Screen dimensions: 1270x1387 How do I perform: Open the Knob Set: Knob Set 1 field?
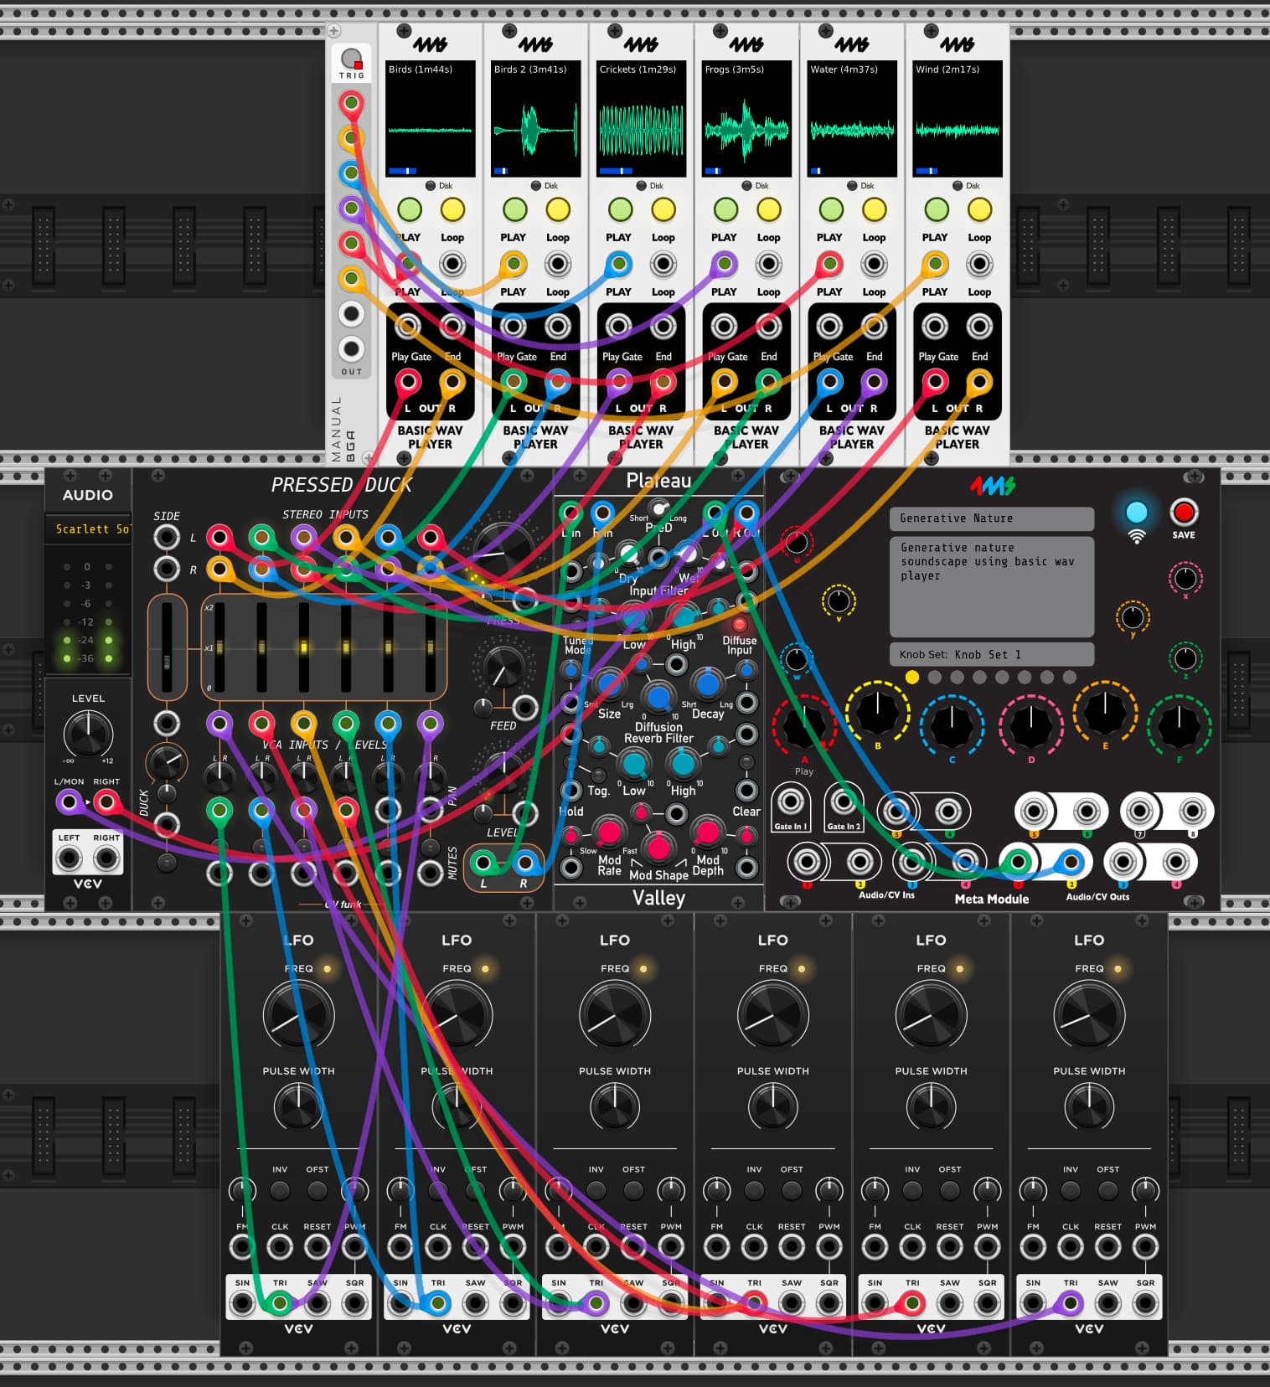[991, 654]
